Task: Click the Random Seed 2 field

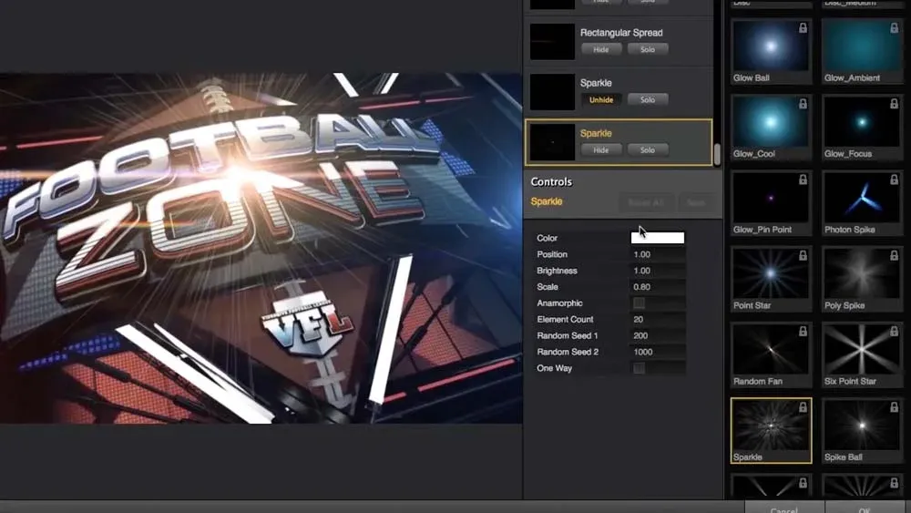Action: click(x=658, y=352)
